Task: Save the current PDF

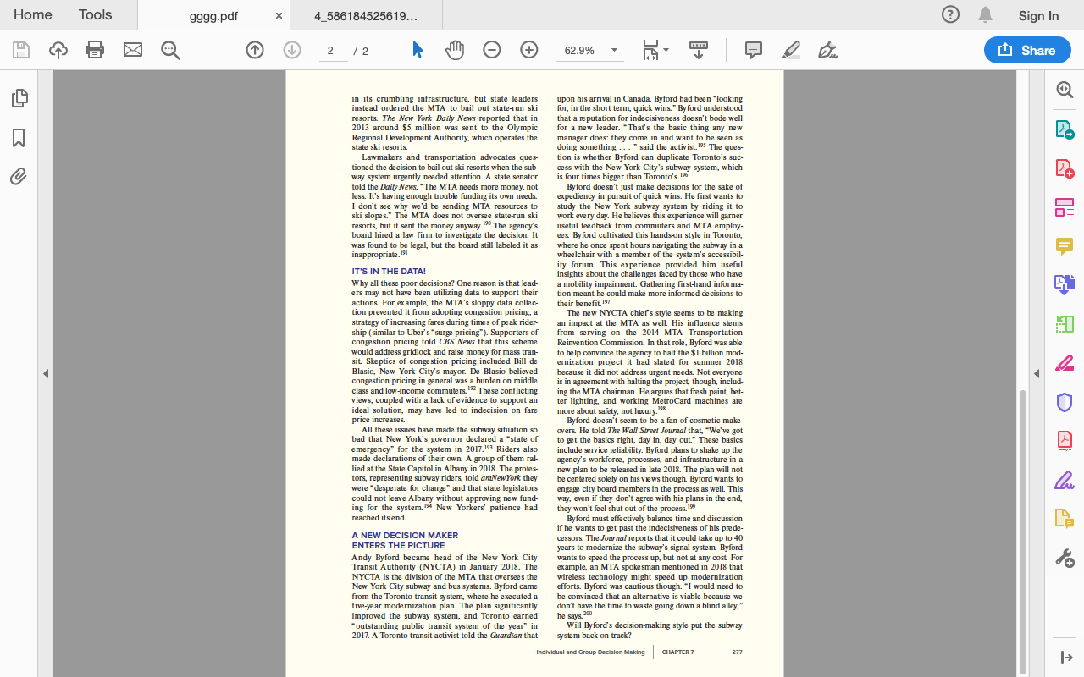Action: 19,50
